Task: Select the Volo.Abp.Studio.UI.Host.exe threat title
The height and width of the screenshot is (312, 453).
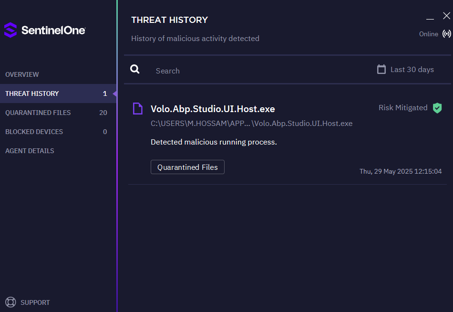Action: click(213, 109)
